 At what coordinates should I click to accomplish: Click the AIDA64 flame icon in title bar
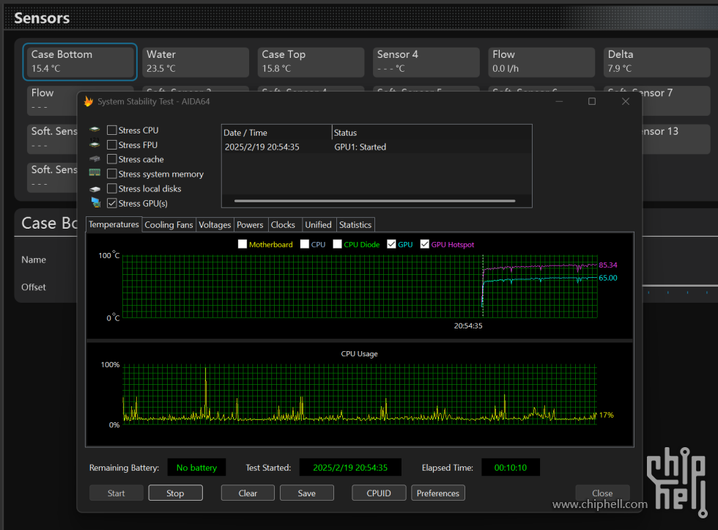coord(89,101)
